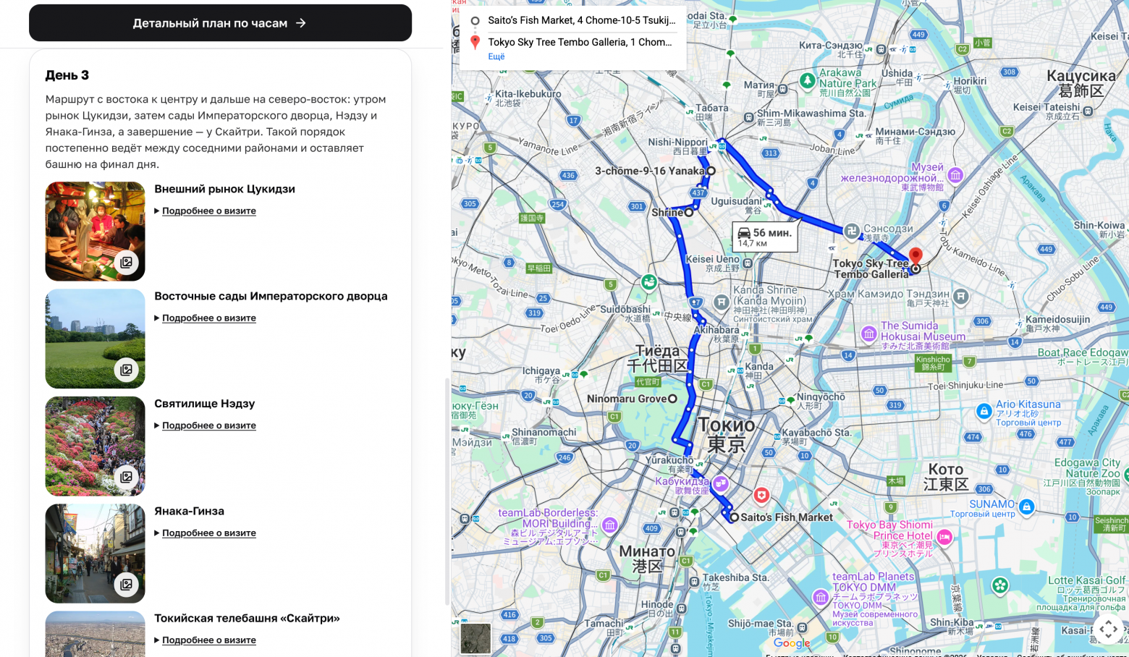Click the Kanda Shrine icon
1129x657 pixels.
click(721, 302)
